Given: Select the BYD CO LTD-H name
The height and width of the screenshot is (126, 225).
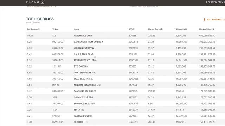Looking at the screenshot, I should [81, 66].
